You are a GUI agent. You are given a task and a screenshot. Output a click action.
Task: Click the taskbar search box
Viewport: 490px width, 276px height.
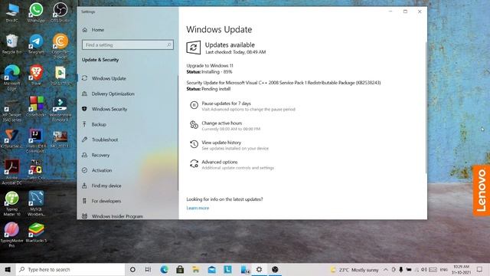coord(70,269)
